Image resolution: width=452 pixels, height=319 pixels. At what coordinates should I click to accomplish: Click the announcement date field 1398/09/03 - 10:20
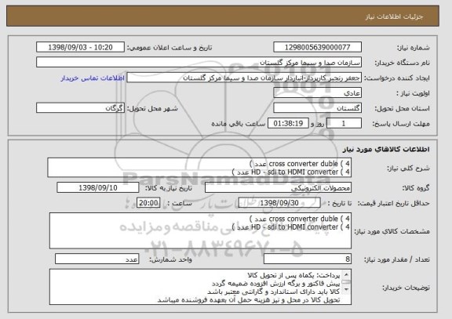(80, 47)
